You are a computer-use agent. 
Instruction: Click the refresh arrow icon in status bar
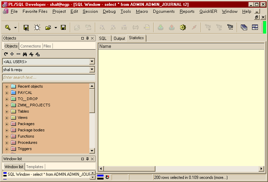(107, 177)
